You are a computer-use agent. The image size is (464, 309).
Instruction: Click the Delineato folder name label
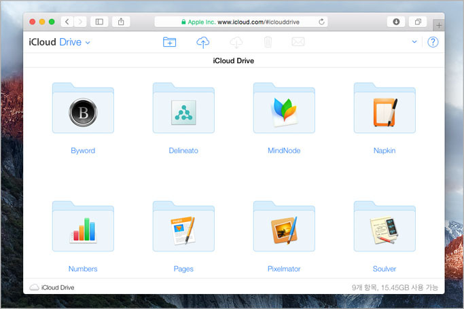pos(183,151)
